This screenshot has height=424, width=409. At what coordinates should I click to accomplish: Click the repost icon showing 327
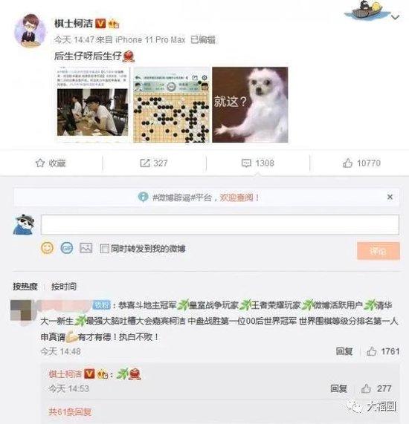145,163
